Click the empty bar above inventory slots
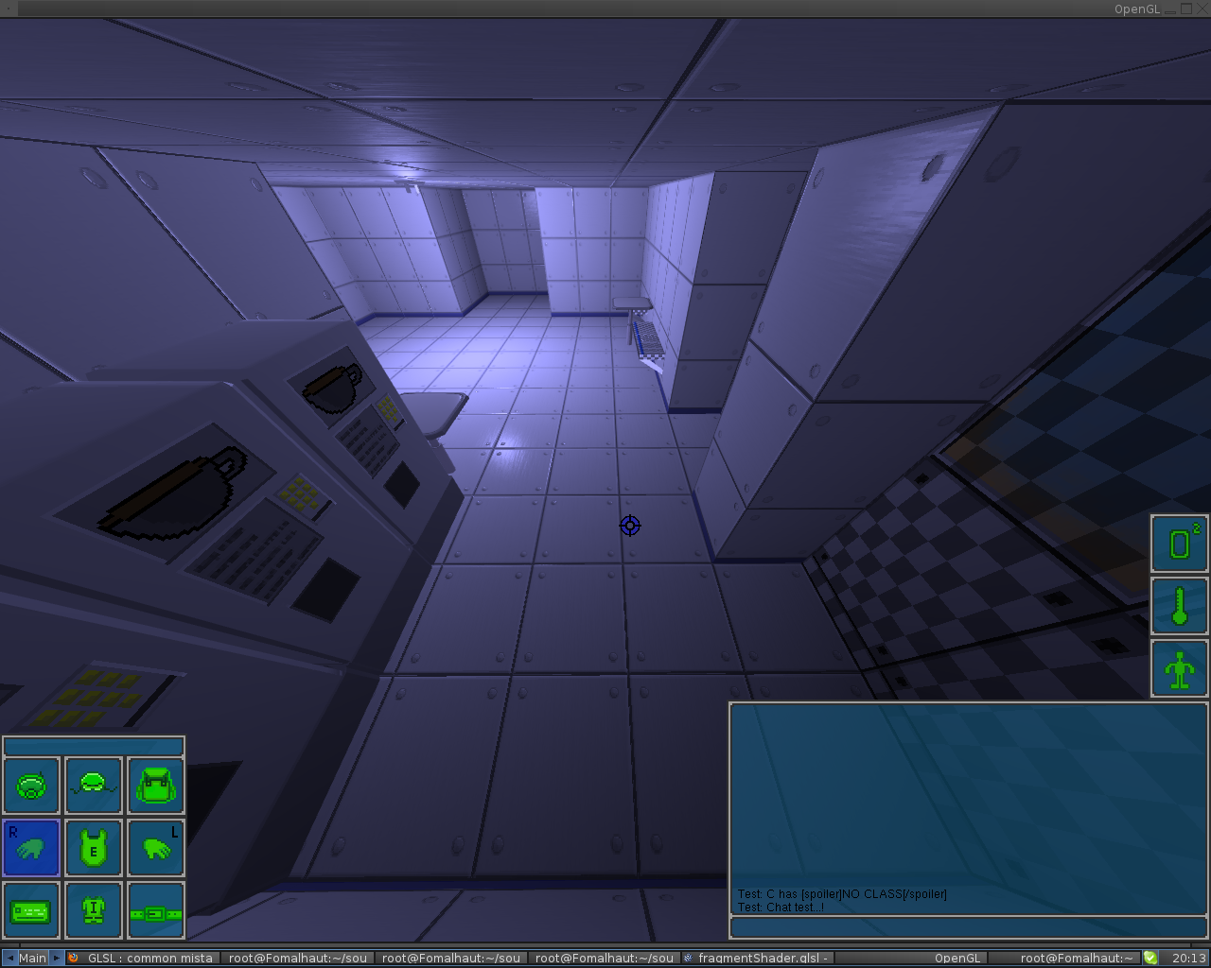This screenshot has height=968, width=1211. (93, 746)
